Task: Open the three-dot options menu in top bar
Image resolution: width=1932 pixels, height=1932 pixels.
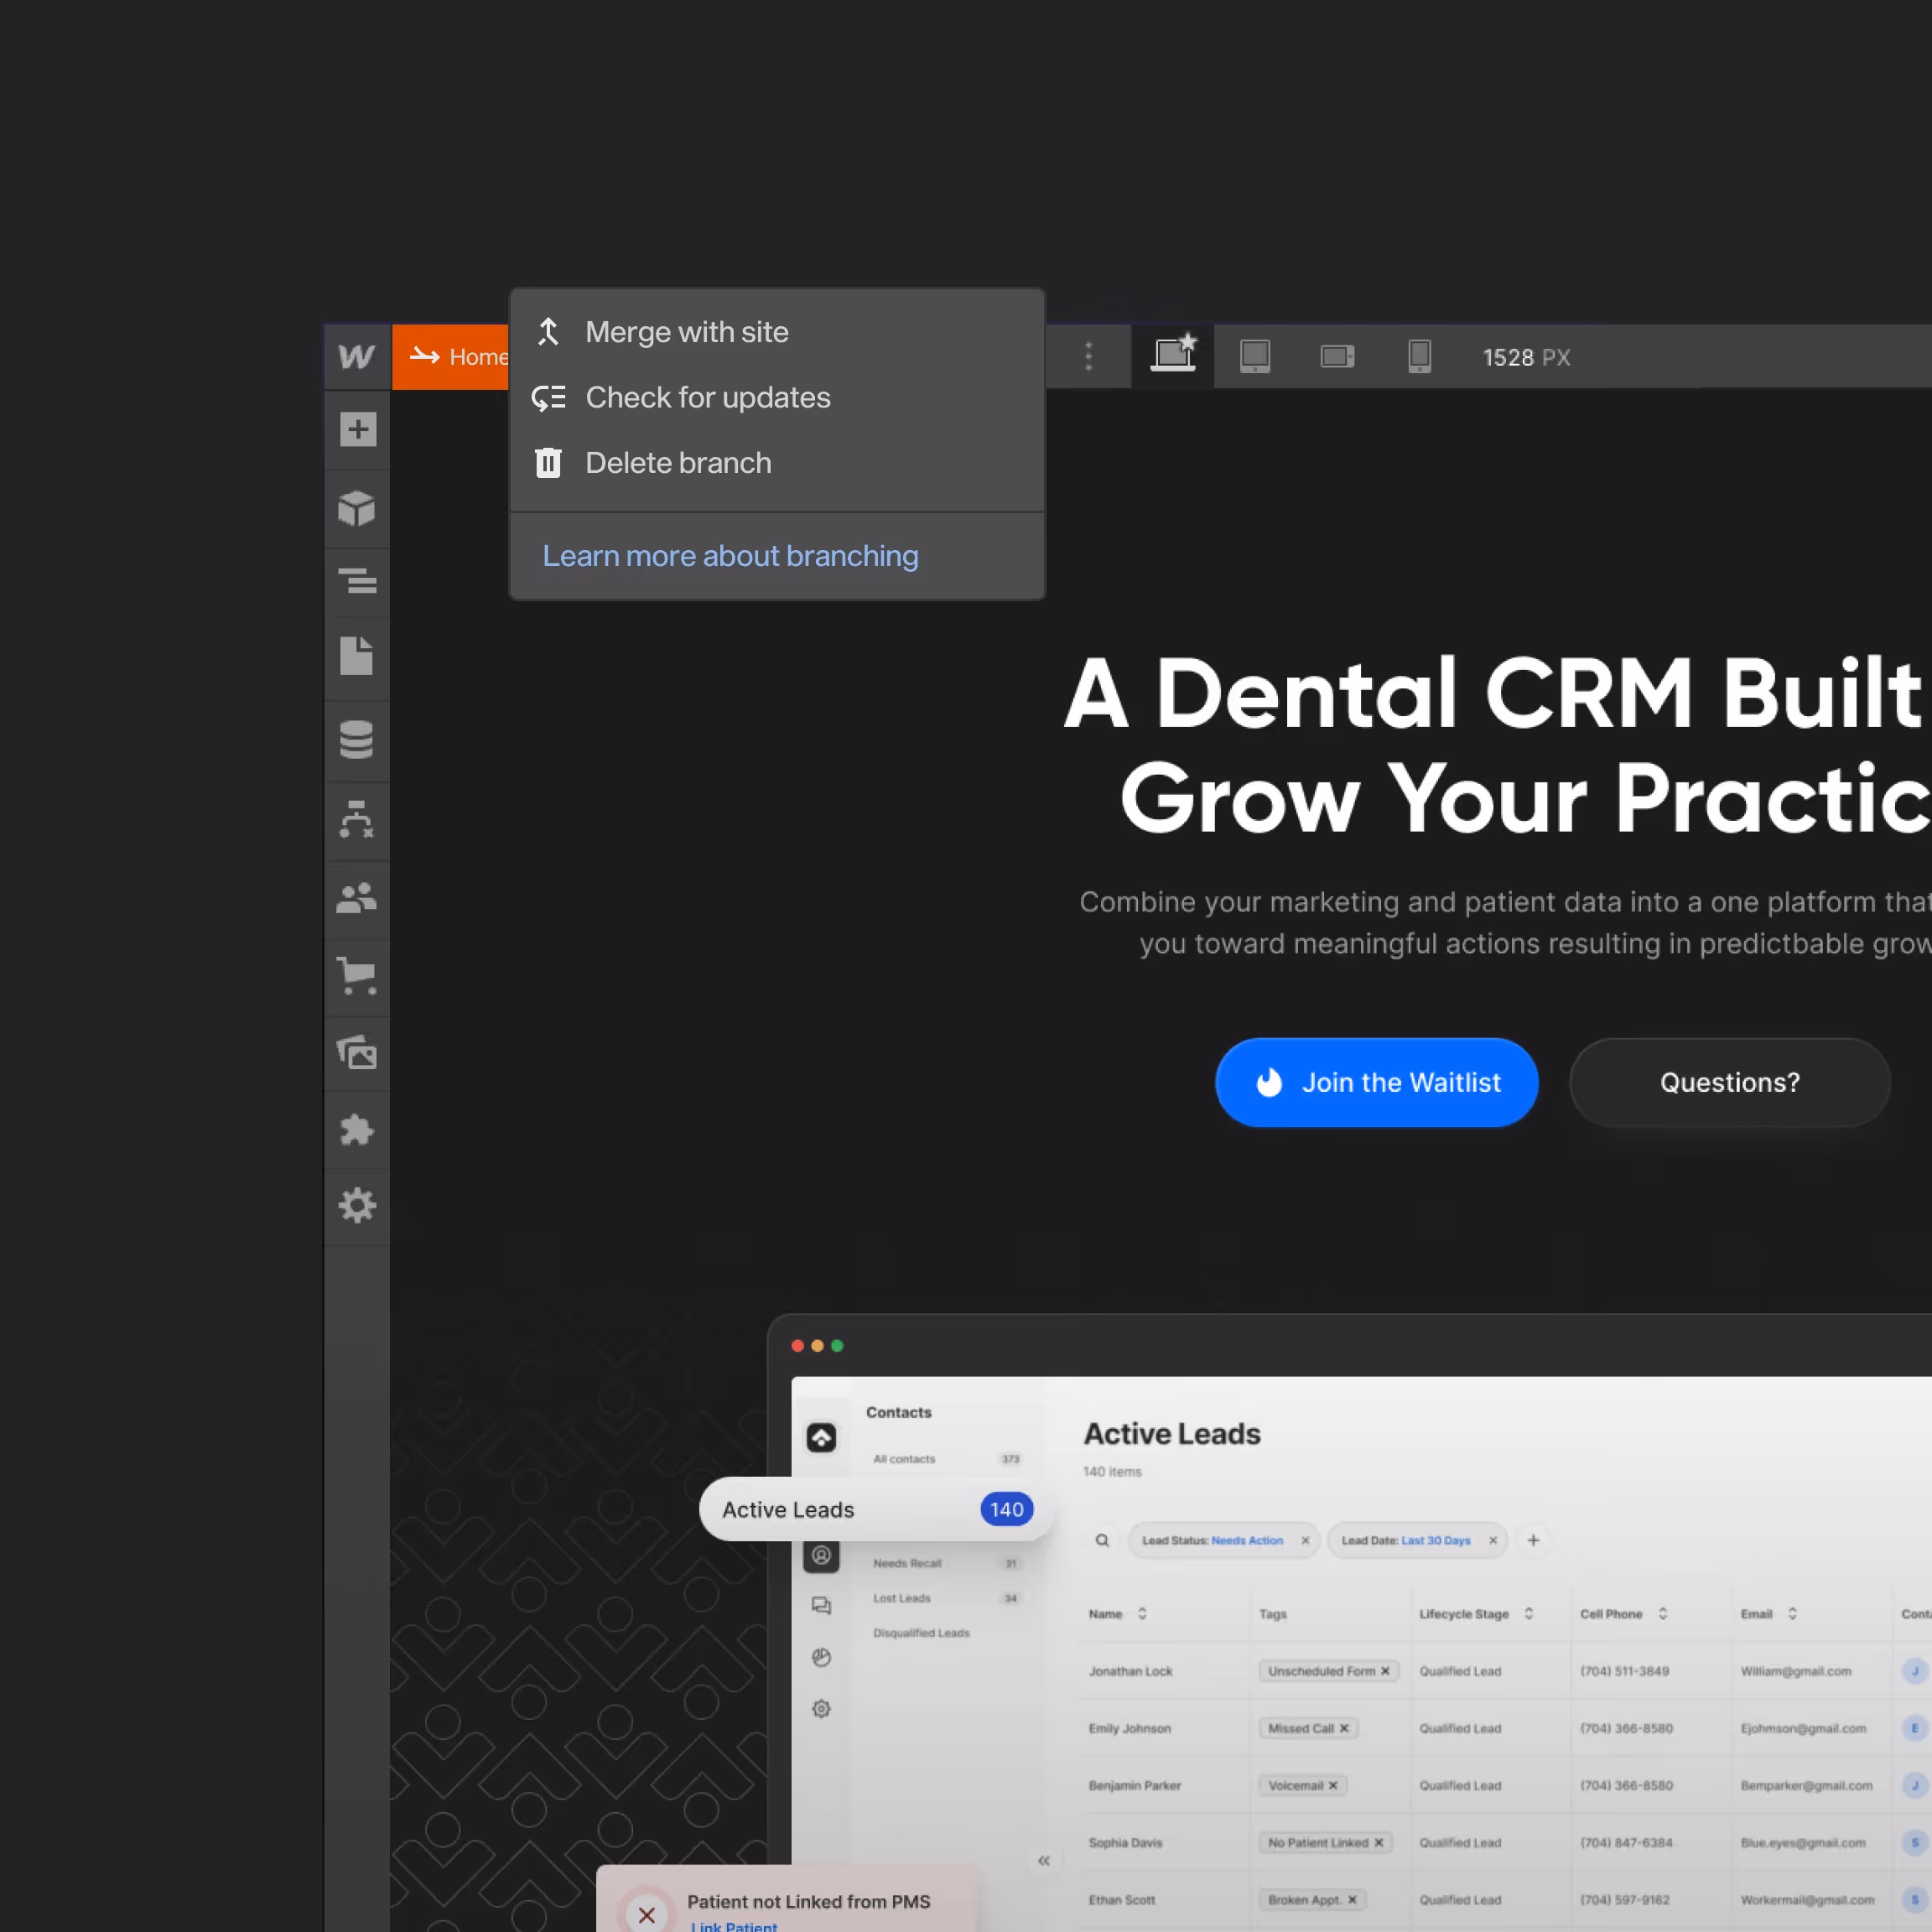Action: point(1088,356)
